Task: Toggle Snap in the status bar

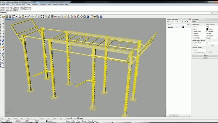Action: pyautogui.click(x=68, y=121)
